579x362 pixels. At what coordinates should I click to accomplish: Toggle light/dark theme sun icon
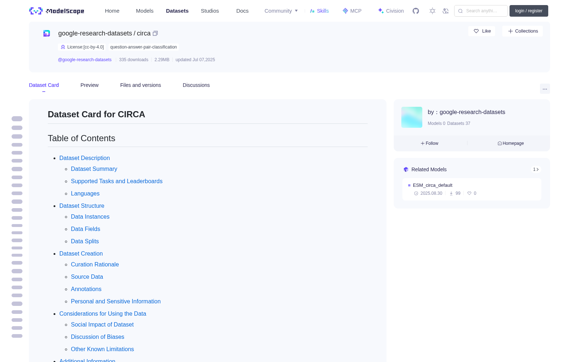[432, 11]
